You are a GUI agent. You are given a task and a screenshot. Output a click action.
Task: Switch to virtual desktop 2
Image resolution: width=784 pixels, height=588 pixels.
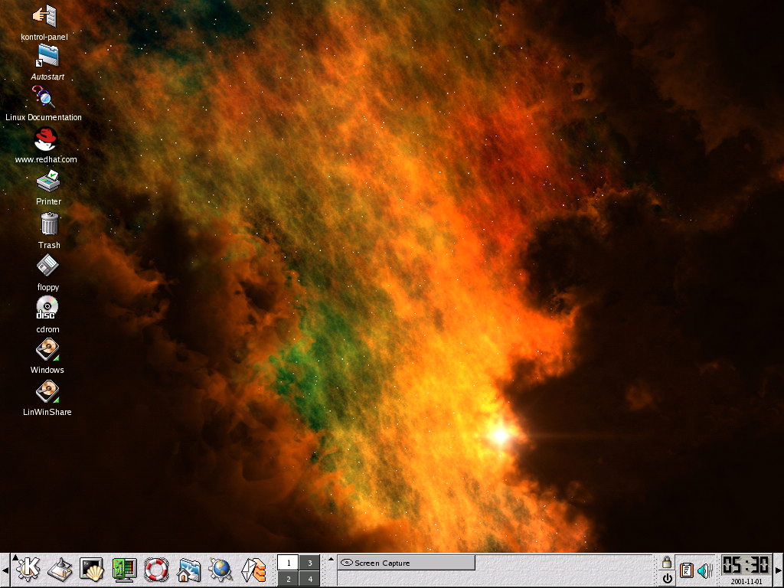[289, 578]
